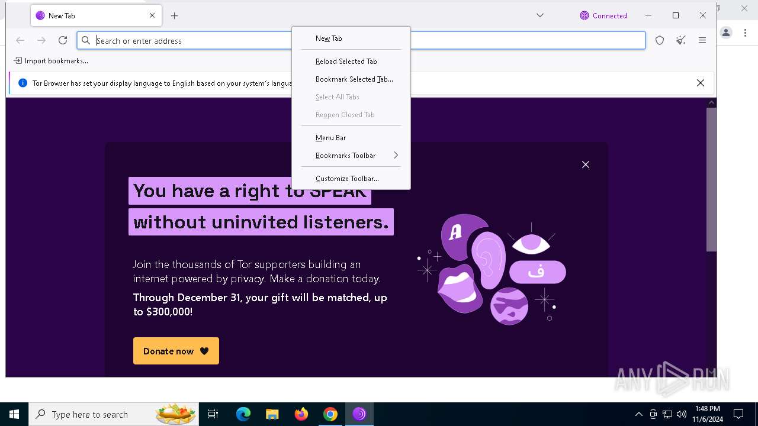Open File Explorer from taskbar
The height and width of the screenshot is (426, 758).
(x=272, y=414)
